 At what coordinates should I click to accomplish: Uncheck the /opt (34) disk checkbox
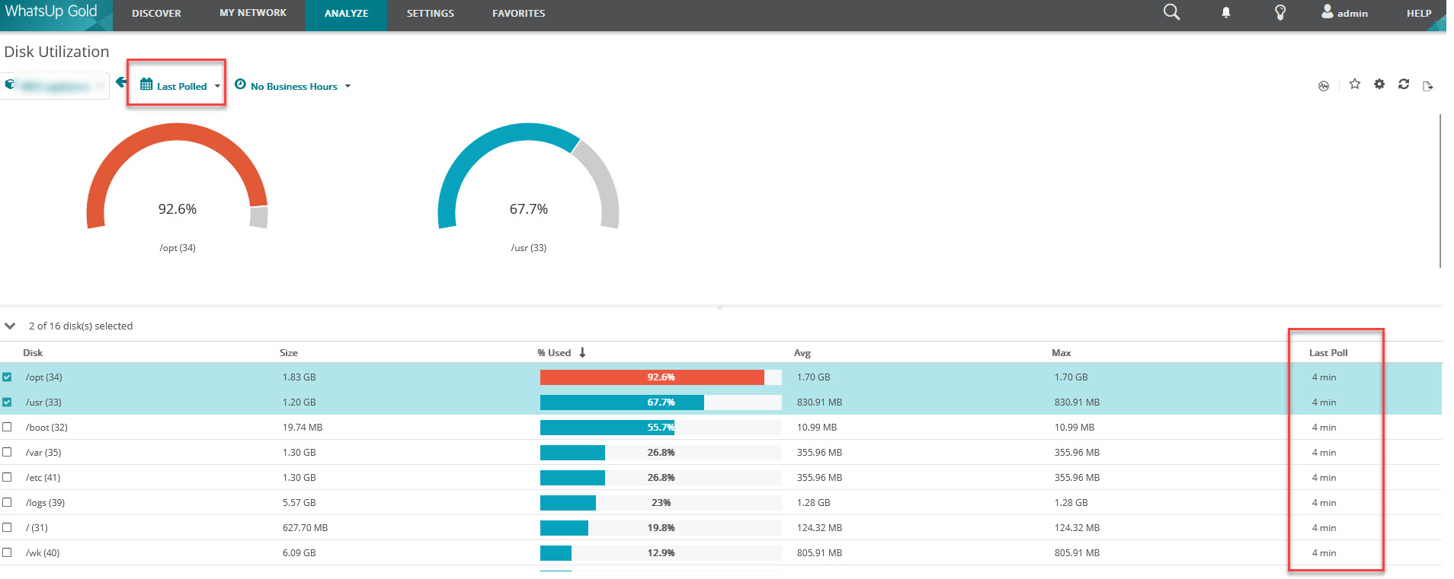coord(7,377)
